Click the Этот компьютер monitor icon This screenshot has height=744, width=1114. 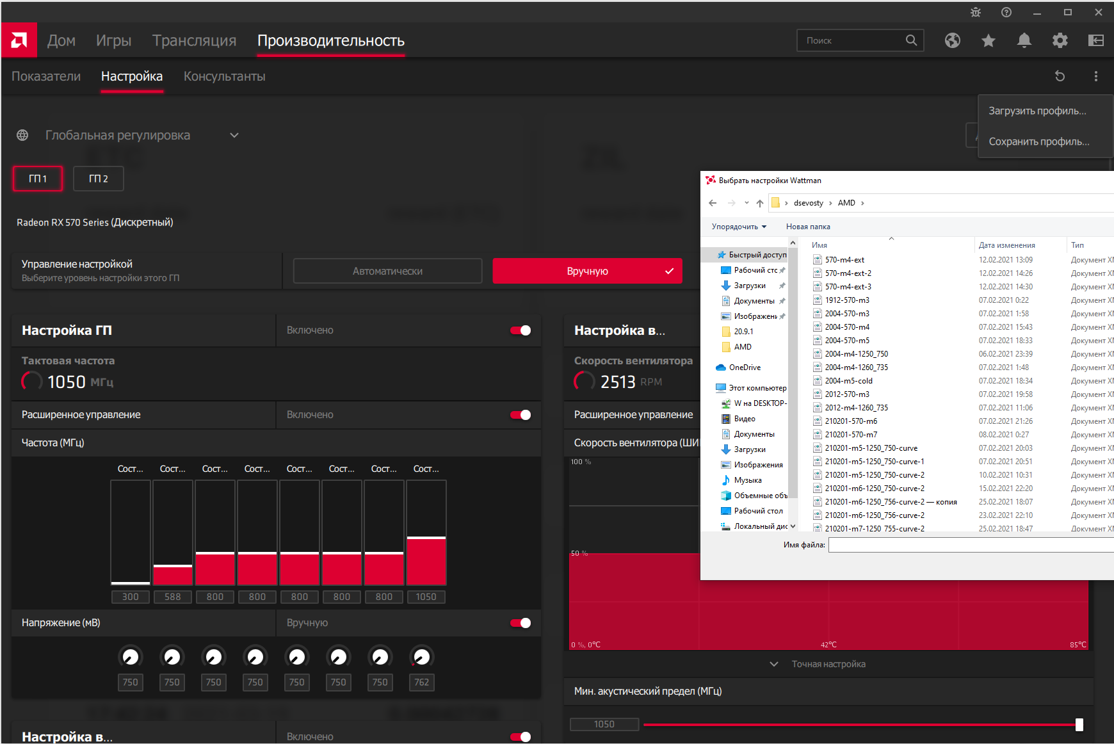721,388
